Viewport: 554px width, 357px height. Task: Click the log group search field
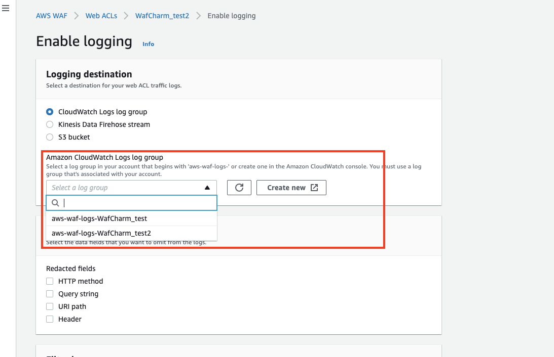coord(131,203)
